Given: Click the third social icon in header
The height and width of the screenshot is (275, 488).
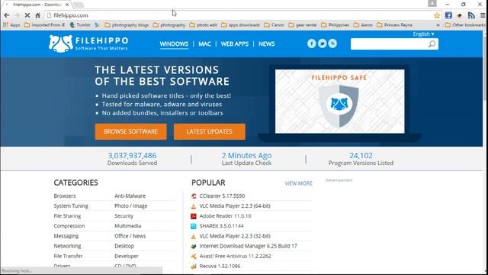Looking at the screenshot, I should pyautogui.click(x=332, y=44).
